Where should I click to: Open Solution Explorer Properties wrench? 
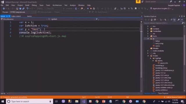pyautogui.click(x=178, y=20)
